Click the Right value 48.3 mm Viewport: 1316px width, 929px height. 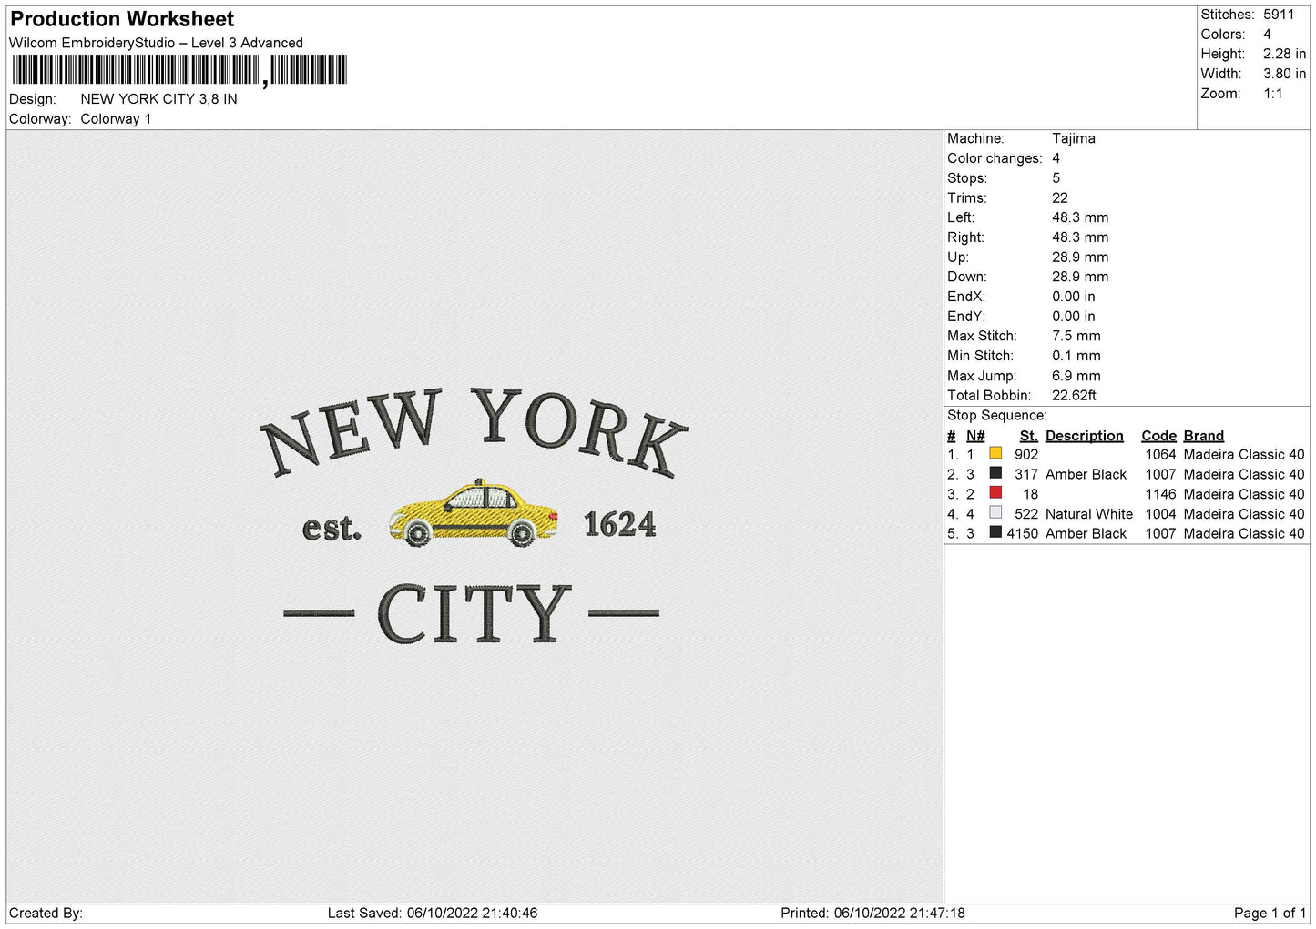[x=1080, y=237]
